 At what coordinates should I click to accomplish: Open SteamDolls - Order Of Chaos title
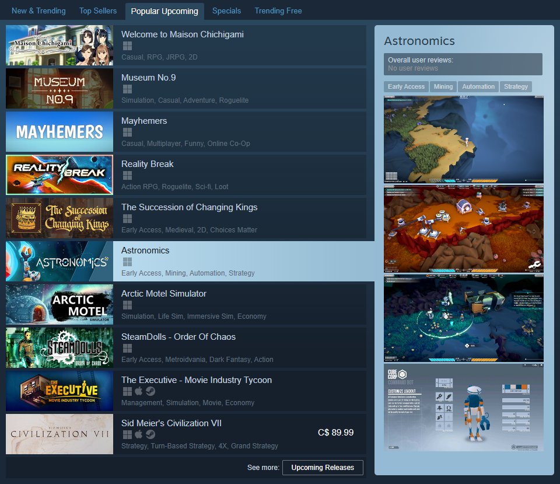pos(178,337)
